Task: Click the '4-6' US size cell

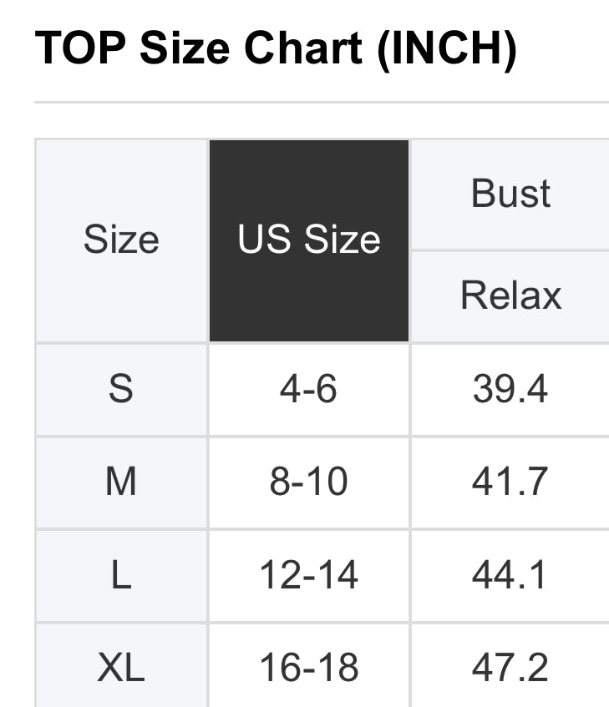Action: [309, 389]
